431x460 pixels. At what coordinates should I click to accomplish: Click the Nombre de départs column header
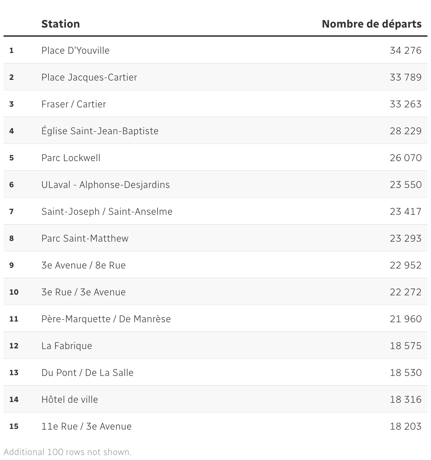372,24
